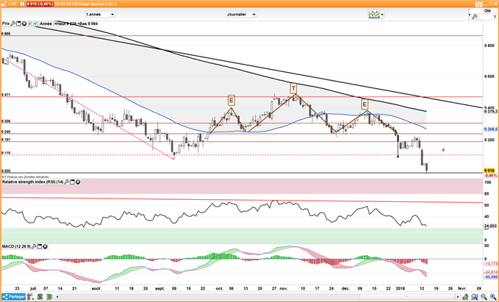Click the green chart tool icon near zoom buttons

click(x=466, y=297)
